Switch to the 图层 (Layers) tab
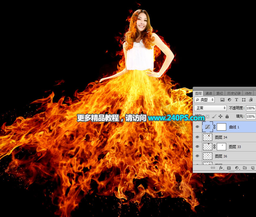Viewport: 256px width, 217px height. [x=198, y=93]
